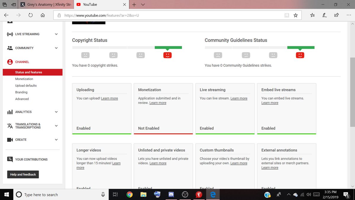The image size is (355, 200).
Task: Click Learn more in Unlisted and private videos
Action: click(x=158, y=163)
